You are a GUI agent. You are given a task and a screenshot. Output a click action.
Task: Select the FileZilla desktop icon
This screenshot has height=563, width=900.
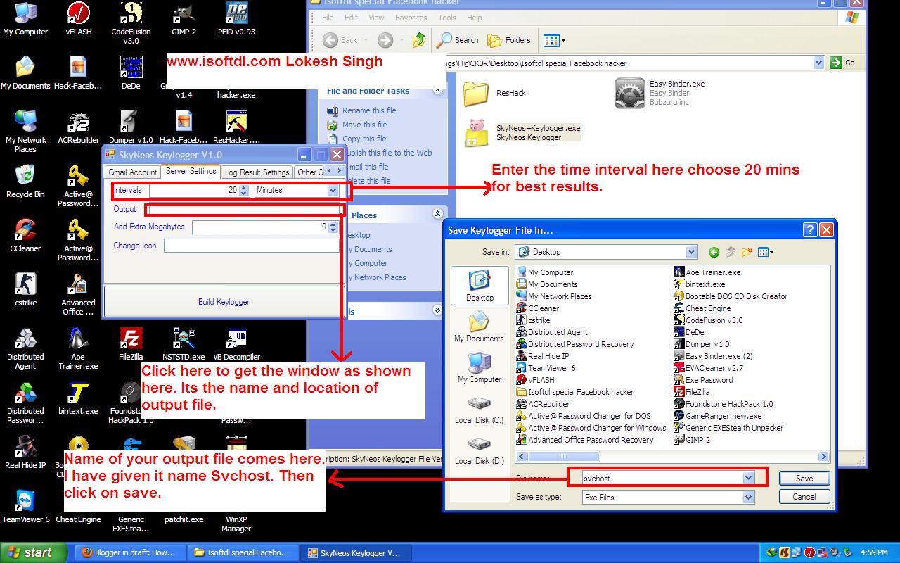(x=131, y=343)
